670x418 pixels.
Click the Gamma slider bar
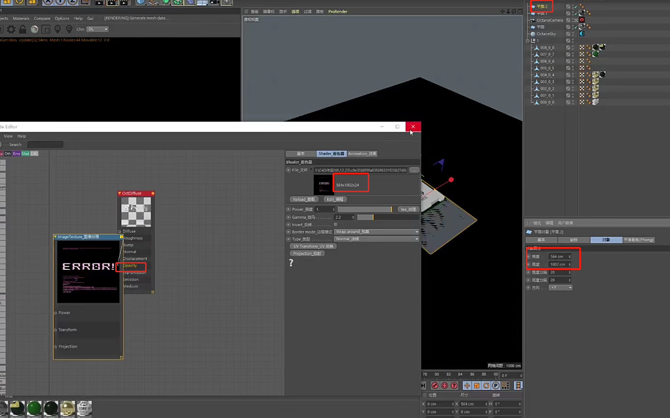(x=389, y=217)
